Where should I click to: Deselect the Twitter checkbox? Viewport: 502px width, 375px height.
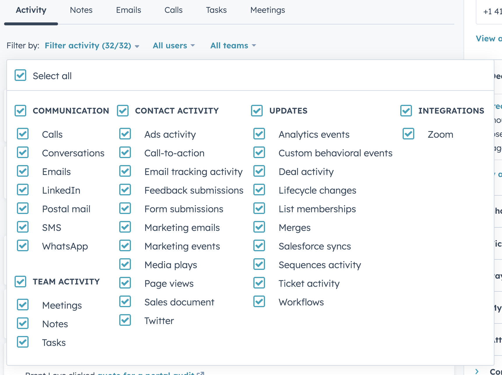125,320
